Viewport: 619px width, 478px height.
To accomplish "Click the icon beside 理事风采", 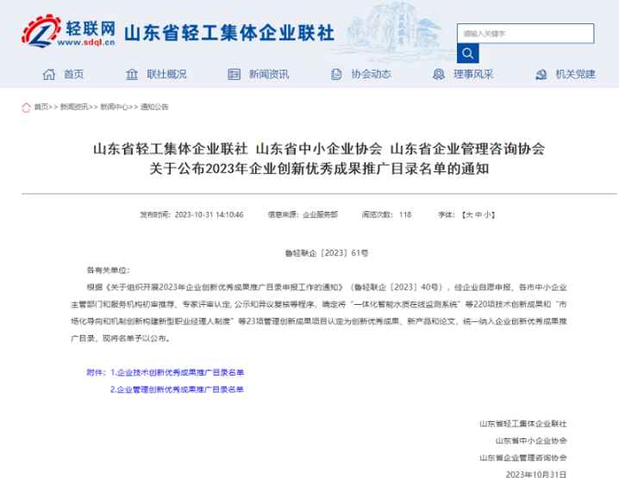I will pyautogui.click(x=439, y=75).
